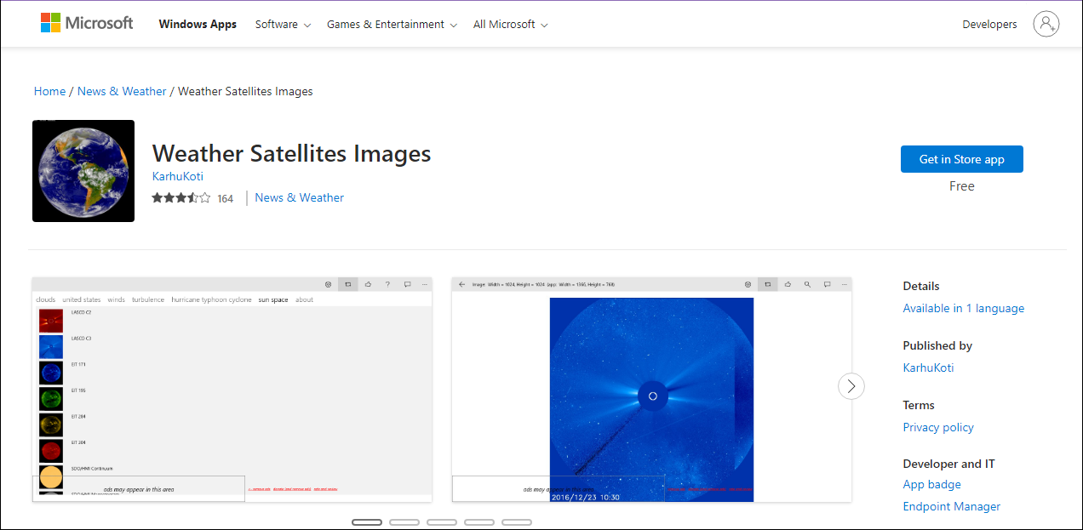Open the Privacy policy link

[937, 427]
